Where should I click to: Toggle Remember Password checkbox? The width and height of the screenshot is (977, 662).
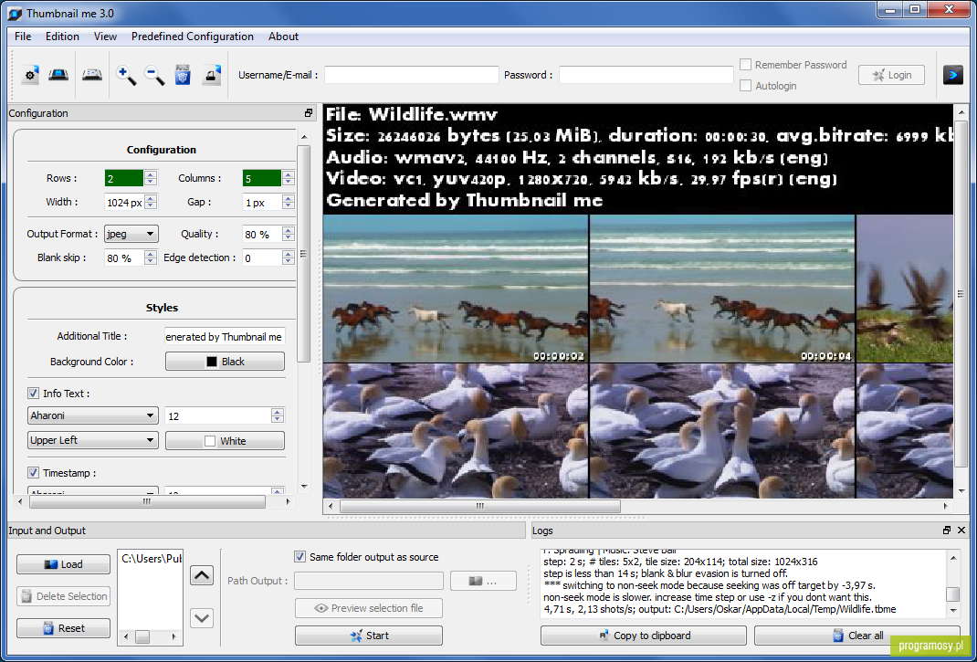(x=745, y=64)
